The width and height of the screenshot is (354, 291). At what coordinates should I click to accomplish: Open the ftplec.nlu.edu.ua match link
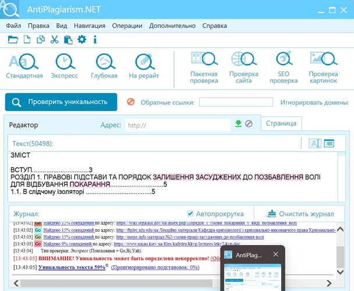[x=226, y=230]
